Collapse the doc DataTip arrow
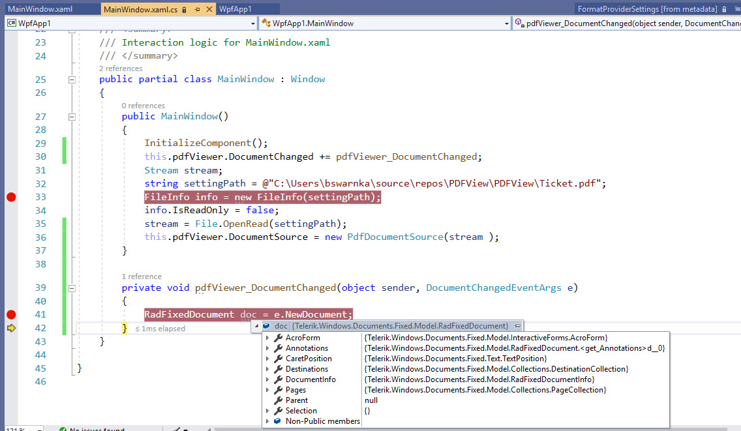This screenshot has width=741, height=431. click(256, 325)
